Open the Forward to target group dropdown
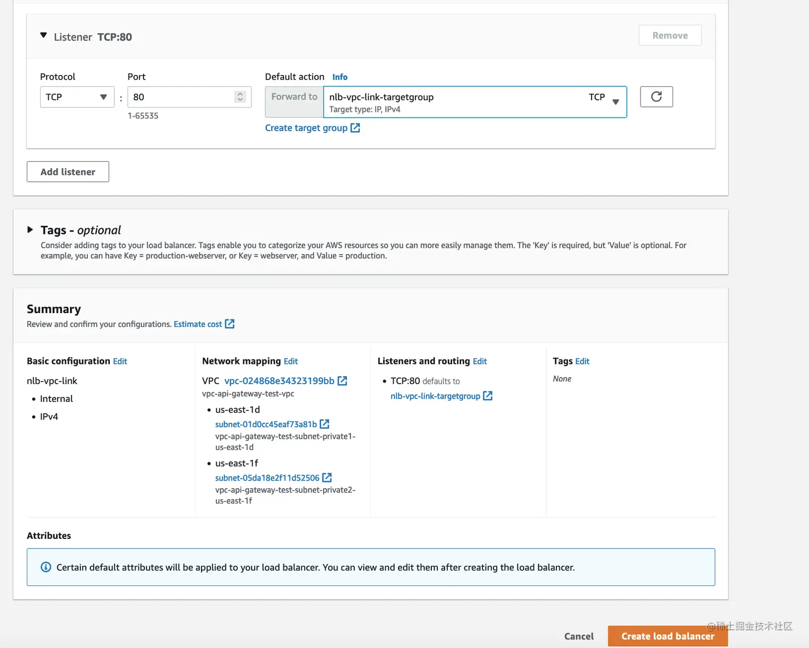Image resolution: width=809 pixels, height=648 pixels. [x=475, y=102]
